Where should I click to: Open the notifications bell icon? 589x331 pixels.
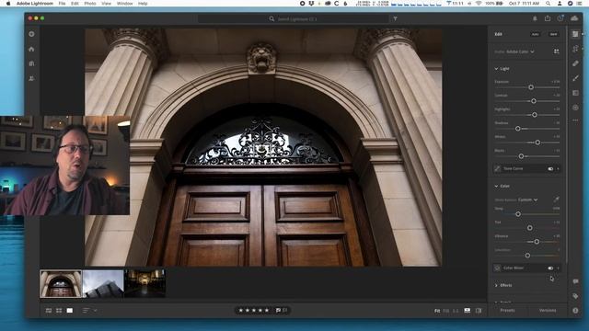[535, 18]
